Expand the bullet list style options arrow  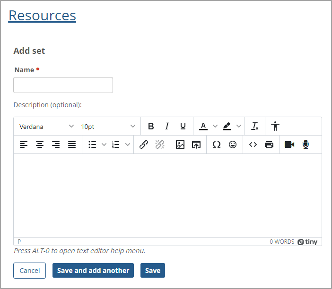pos(104,145)
